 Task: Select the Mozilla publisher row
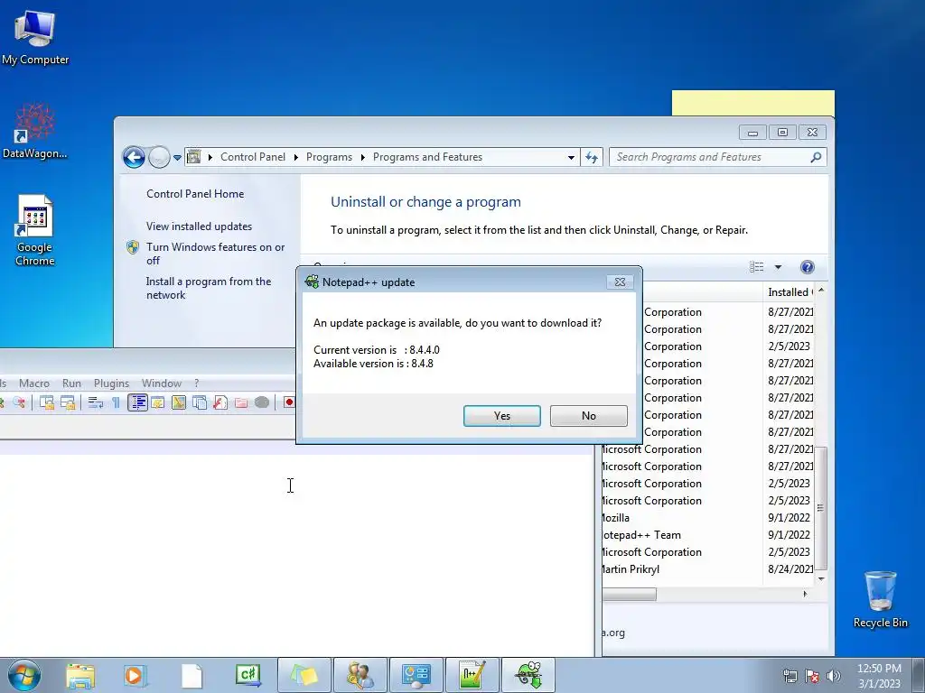708,518
